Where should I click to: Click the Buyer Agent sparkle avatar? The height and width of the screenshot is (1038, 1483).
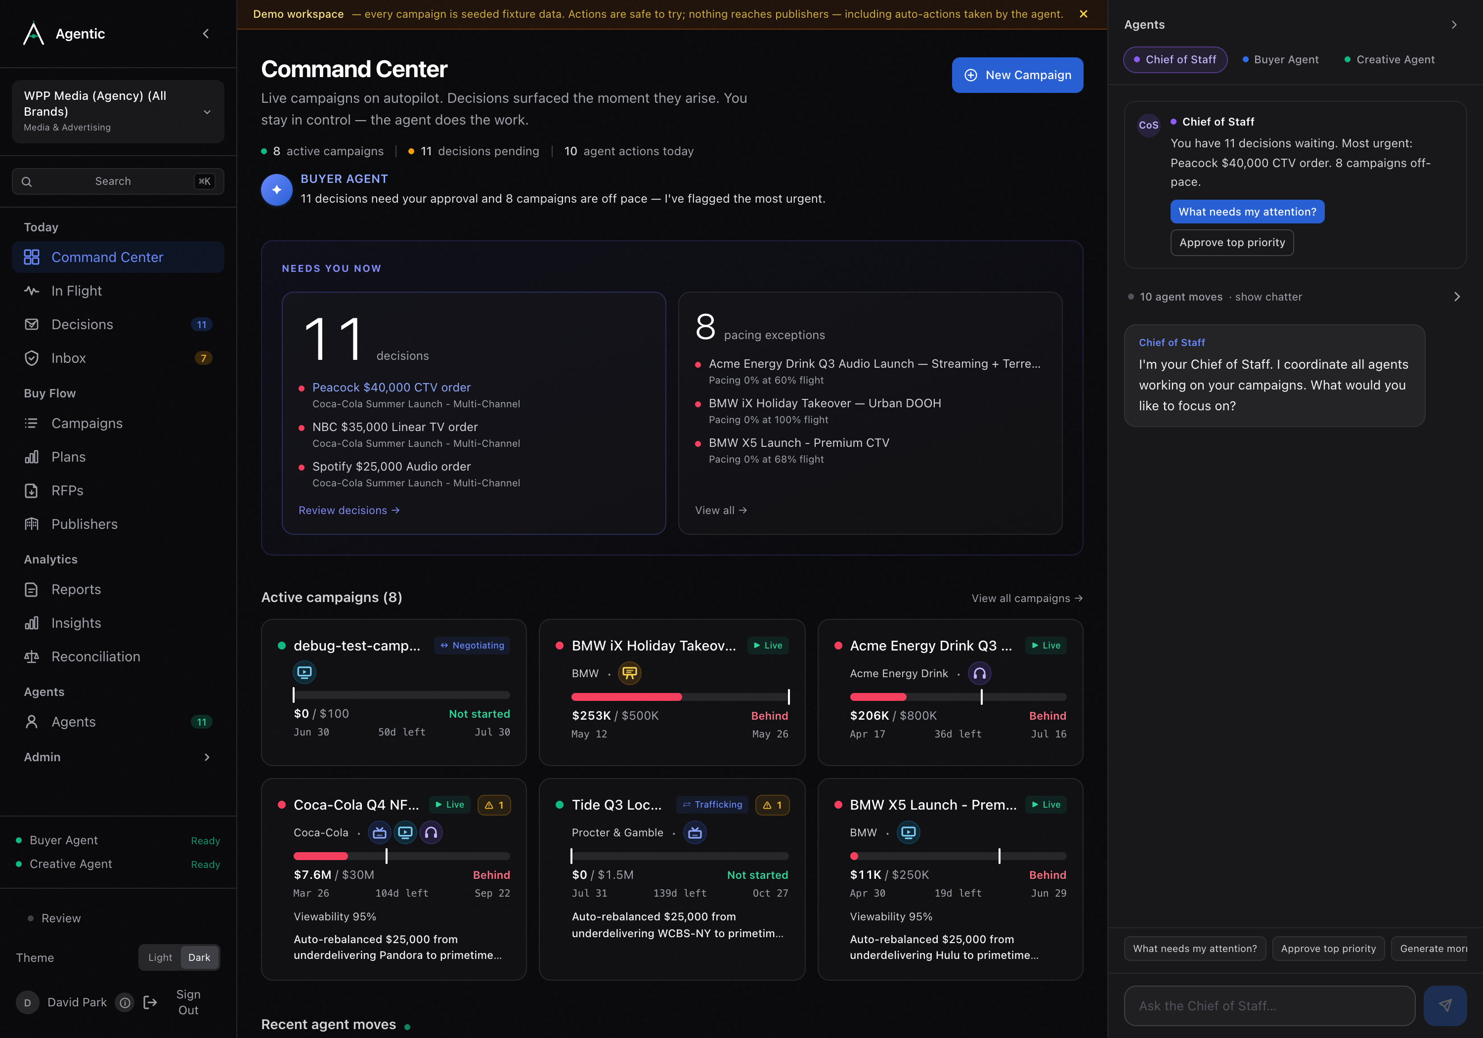[276, 189]
